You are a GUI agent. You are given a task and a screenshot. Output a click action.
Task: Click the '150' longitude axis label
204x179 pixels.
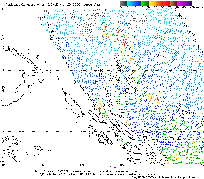2,165
